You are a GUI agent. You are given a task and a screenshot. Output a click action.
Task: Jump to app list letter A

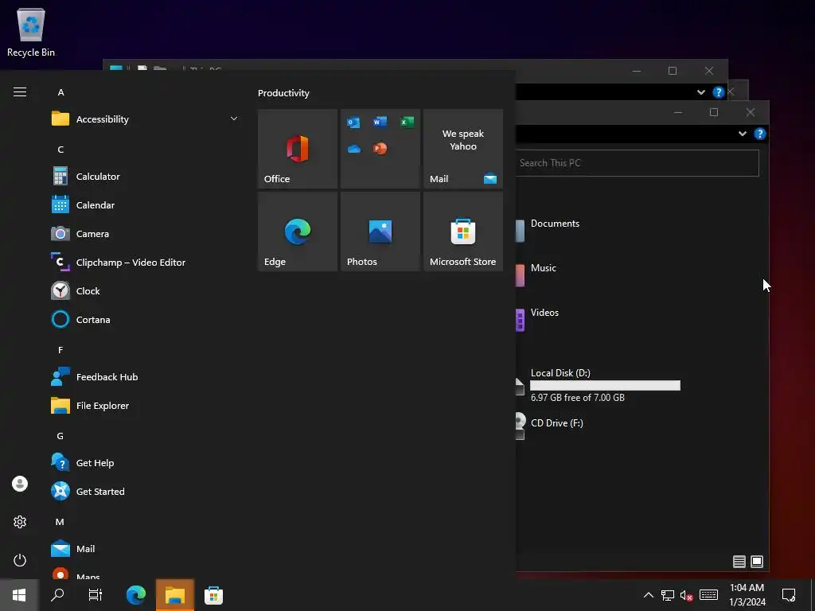[60, 92]
